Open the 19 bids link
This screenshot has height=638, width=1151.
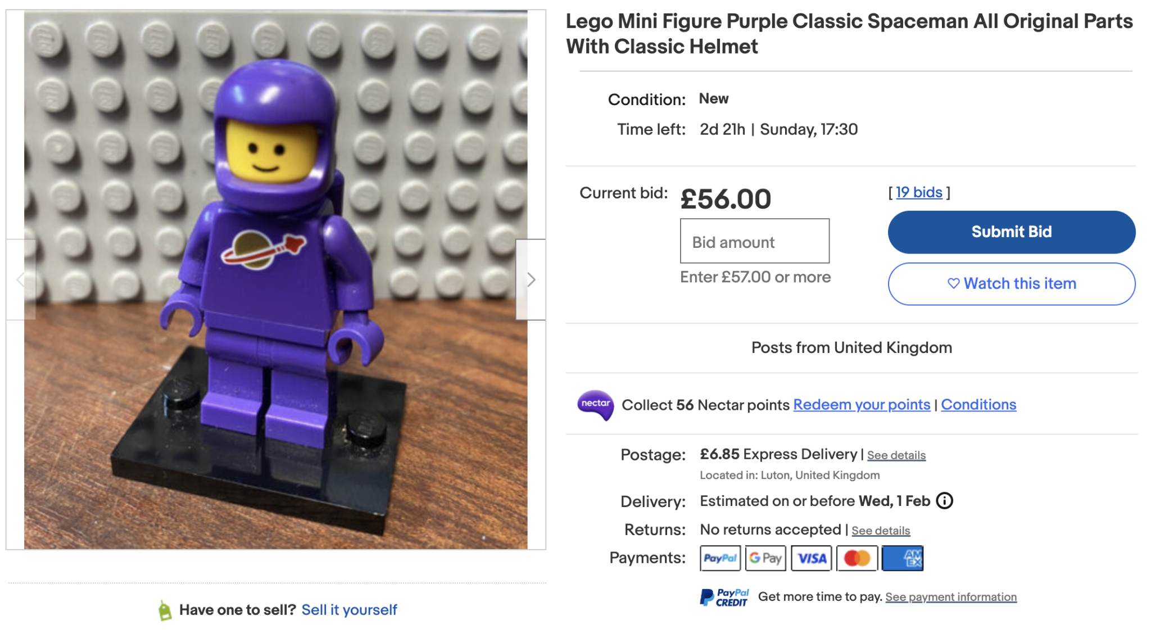point(918,192)
